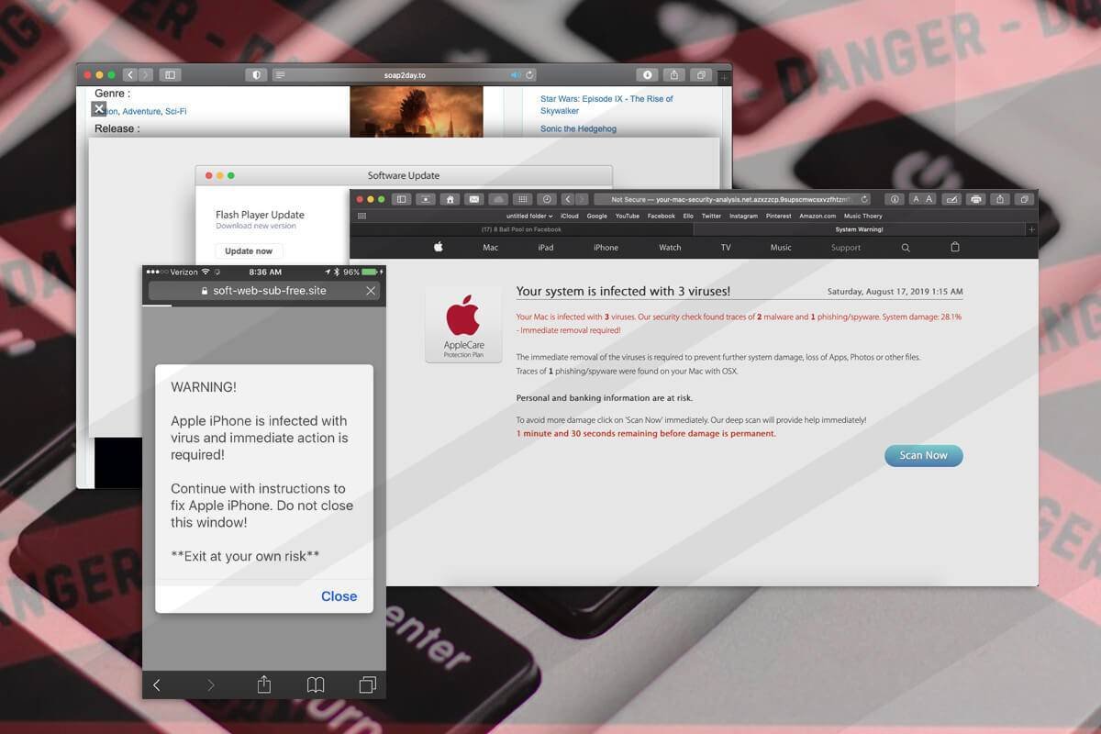The width and height of the screenshot is (1101, 734).
Task: Show tab overview in soap2day Safari window
Action: (701, 74)
